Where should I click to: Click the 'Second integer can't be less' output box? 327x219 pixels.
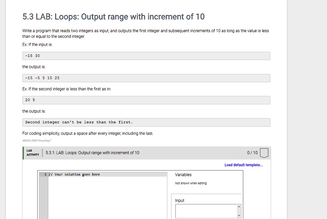[x=146, y=122]
